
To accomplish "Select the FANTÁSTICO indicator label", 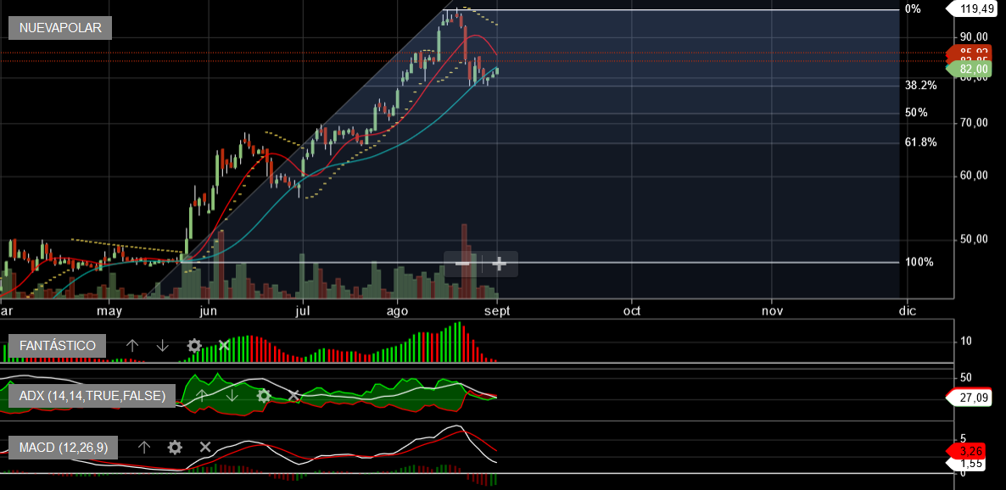I will [58, 345].
